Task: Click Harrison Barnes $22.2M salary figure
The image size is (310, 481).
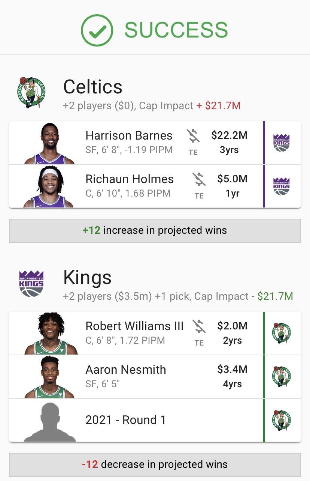Action: pos(229,135)
